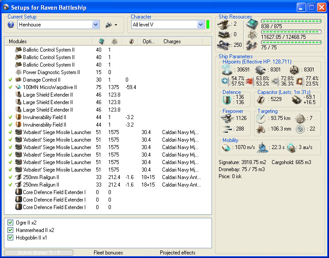The height and width of the screenshot is (258, 329).
Task: Open the ship icon dropdown arrow menu
Action: coord(116,25)
